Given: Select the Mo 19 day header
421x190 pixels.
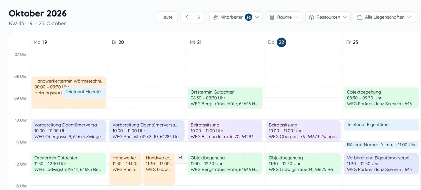Looking at the screenshot, I should point(41,42).
